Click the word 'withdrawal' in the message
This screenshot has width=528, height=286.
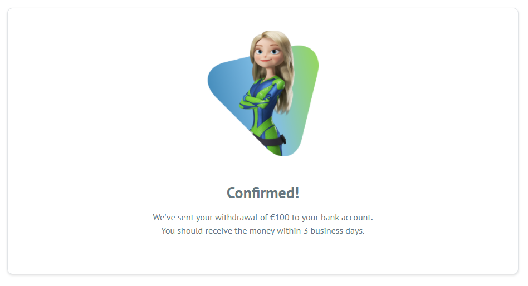point(236,218)
